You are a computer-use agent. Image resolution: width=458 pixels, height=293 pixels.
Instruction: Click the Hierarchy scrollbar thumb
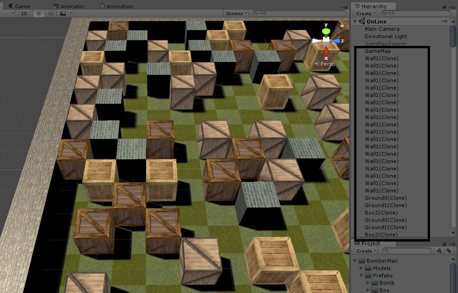coord(453,36)
